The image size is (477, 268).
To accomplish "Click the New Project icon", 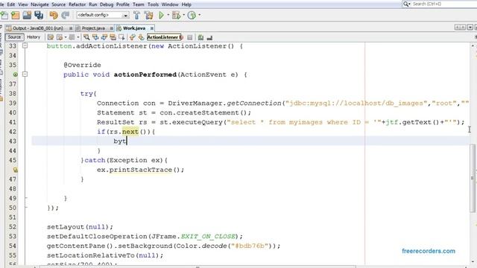I will [x=15, y=15].
